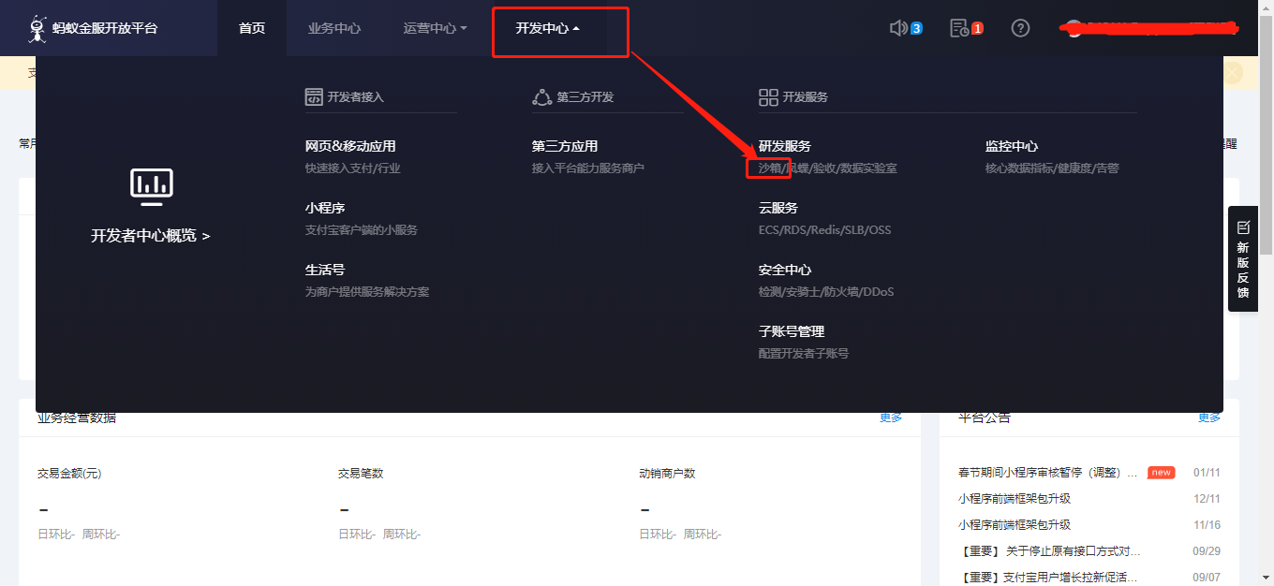Click the 快速接入支付/行业 description
1274x586 pixels.
pos(352,168)
